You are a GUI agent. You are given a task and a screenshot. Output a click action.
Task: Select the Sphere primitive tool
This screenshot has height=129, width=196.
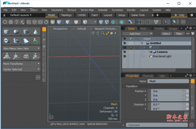point(16,32)
